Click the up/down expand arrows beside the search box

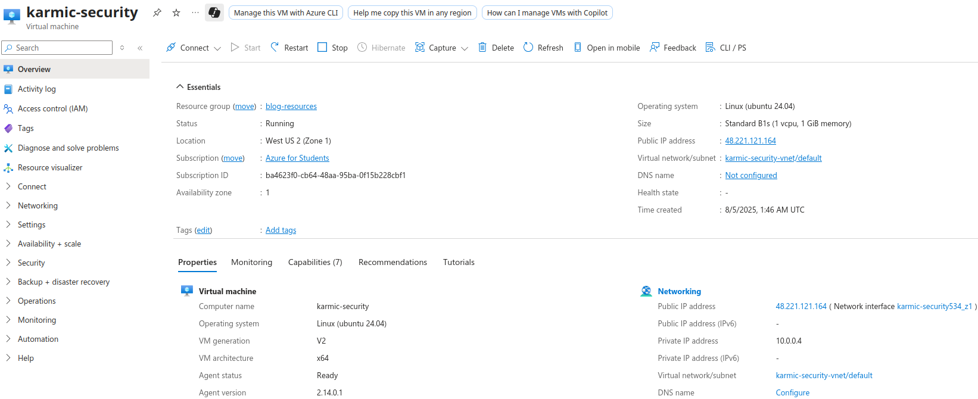pyautogui.click(x=122, y=48)
